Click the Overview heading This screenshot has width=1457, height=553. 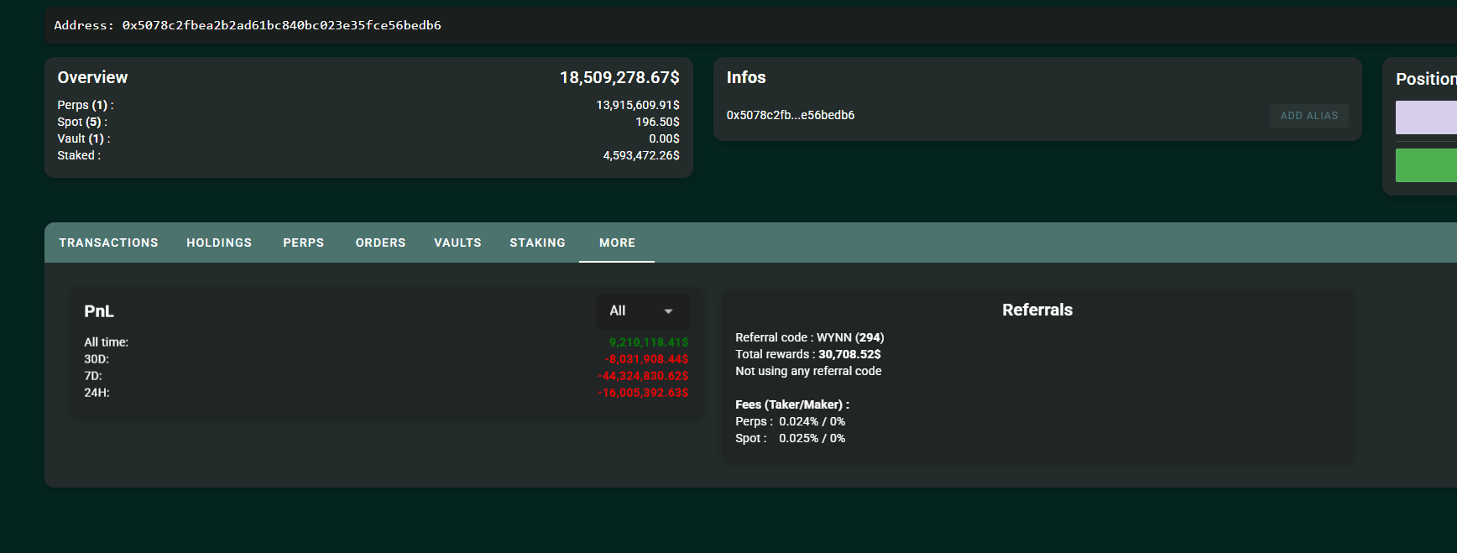(x=92, y=77)
